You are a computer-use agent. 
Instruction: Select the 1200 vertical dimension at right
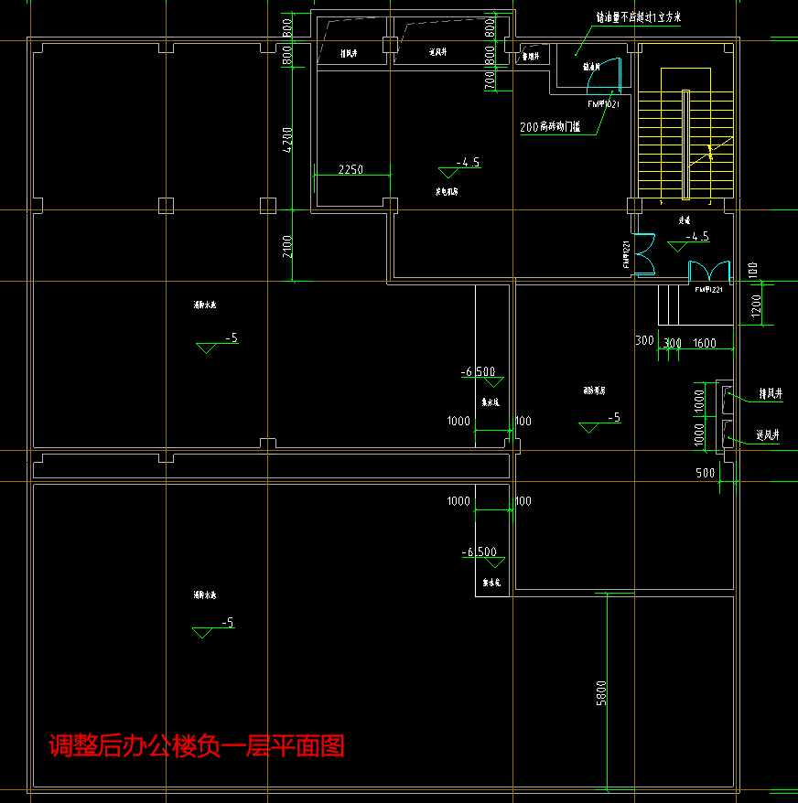756,305
